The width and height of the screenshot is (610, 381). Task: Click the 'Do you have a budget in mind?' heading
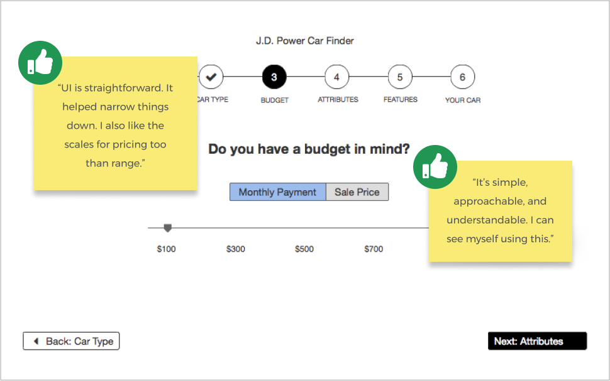click(309, 149)
